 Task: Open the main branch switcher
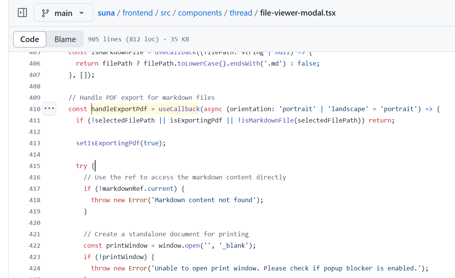(63, 13)
